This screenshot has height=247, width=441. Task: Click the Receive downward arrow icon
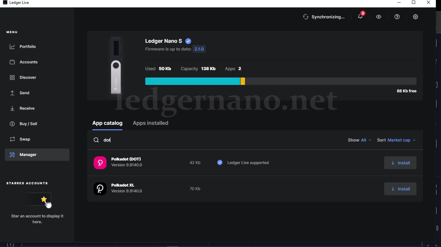point(12,108)
